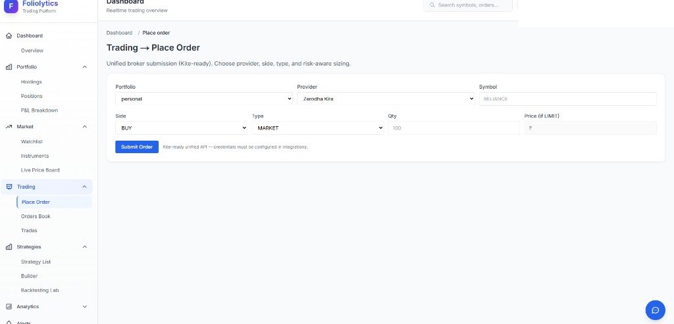The width and height of the screenshot is (674, 324).
Task: Collapse the Strategies section chevron
Action: pyautogui.click(x=85, y=246)
